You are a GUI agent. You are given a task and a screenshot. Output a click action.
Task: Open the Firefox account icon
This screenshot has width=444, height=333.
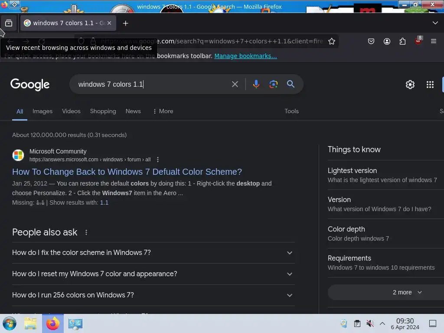coord(387,41)
